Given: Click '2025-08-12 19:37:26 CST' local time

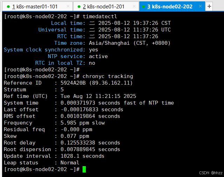Looking at the screenshot, I should [x=134, y=23].
